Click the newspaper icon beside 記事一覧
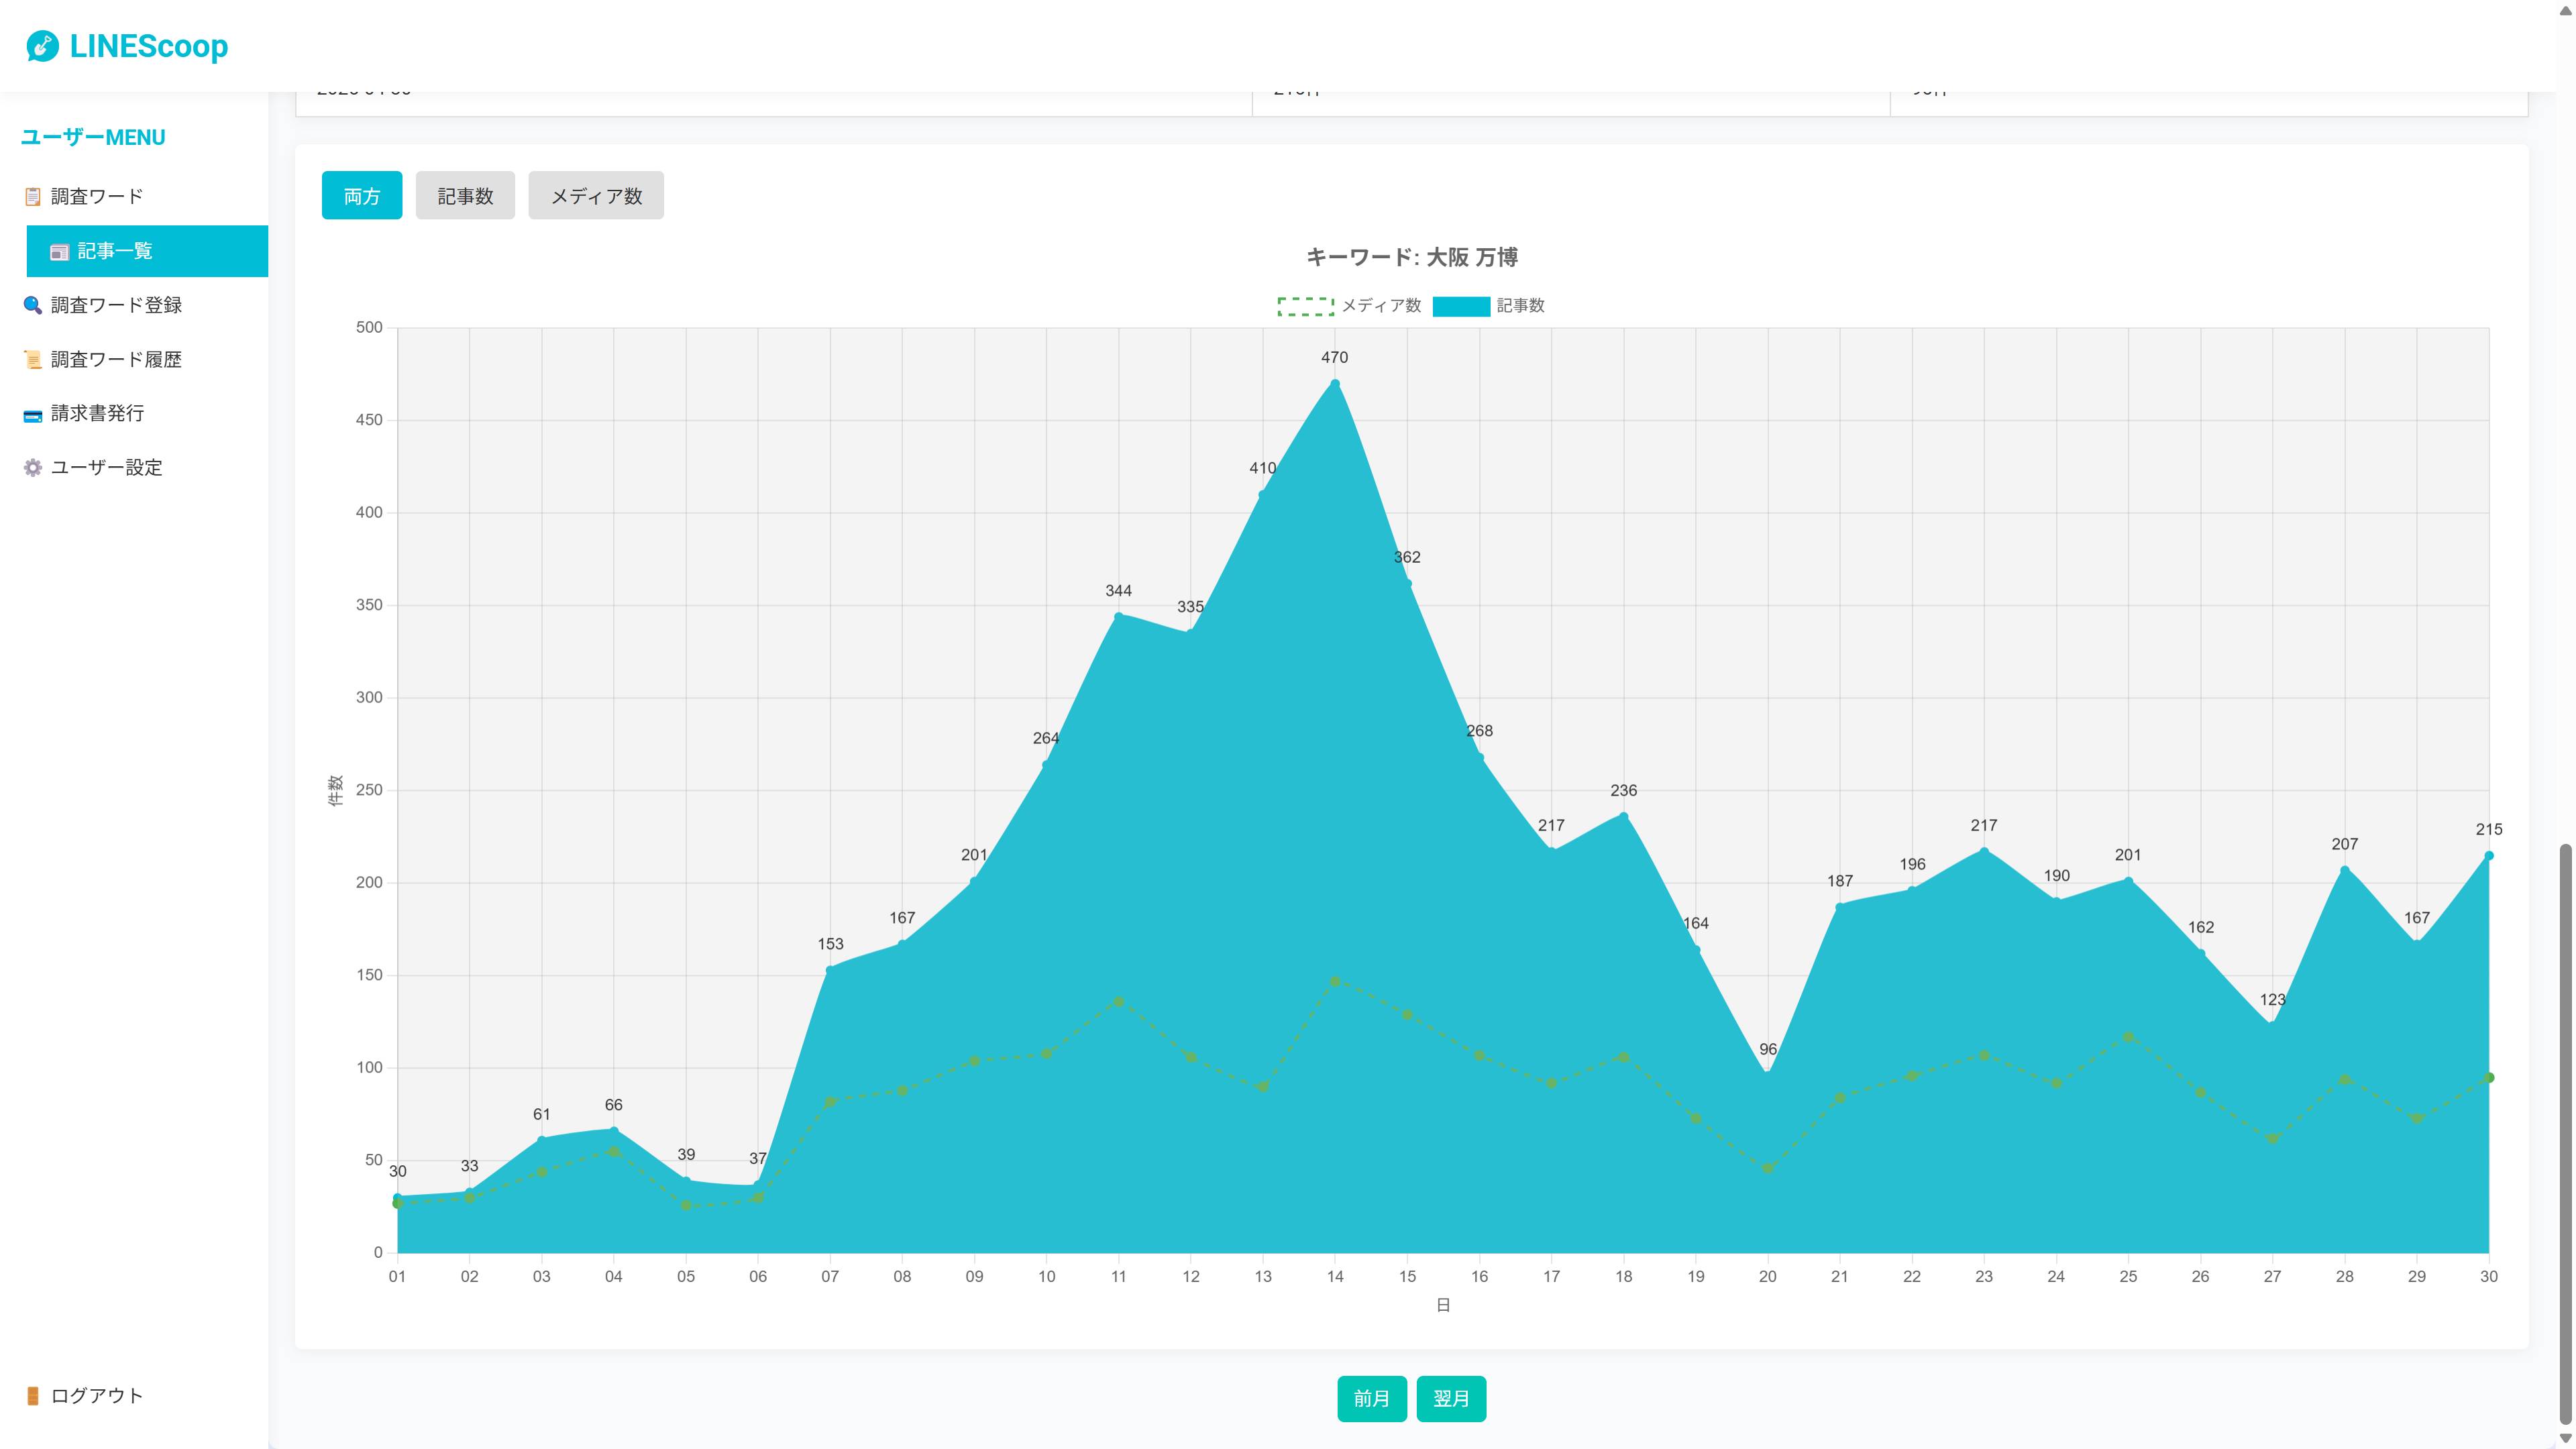This screenshot has width=2576, height=1449. (60, 252)
